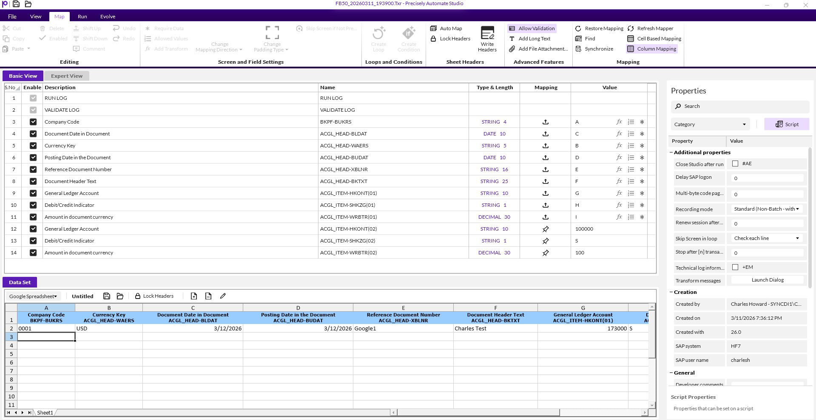Click Auto Map in Sheet Headers
This screenshot has height=420, width=816.
point(446,28)
